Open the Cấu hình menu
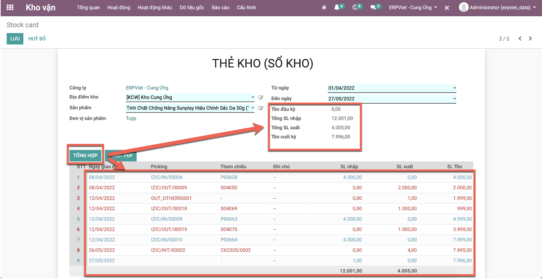The image size is (542, 280). tap(246, 7)
